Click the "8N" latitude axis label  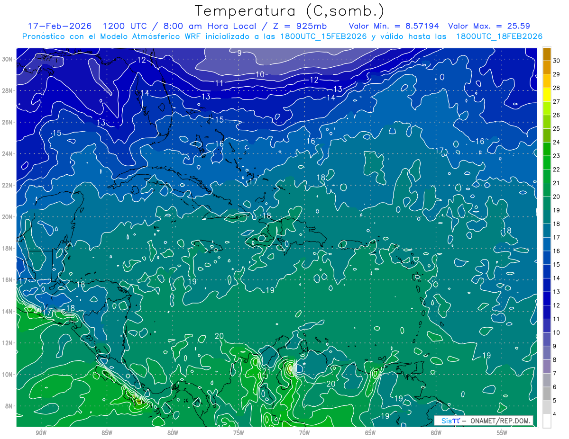(x=9, y=406)
